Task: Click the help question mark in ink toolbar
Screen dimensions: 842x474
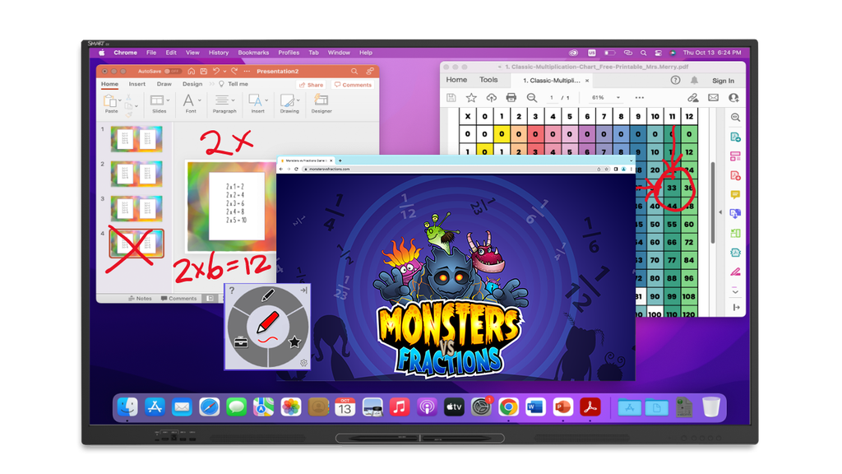Action: 231,290
